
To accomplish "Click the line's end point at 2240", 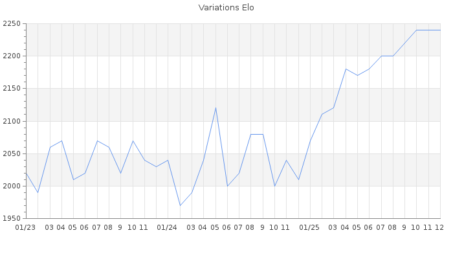I will (440, 30).
